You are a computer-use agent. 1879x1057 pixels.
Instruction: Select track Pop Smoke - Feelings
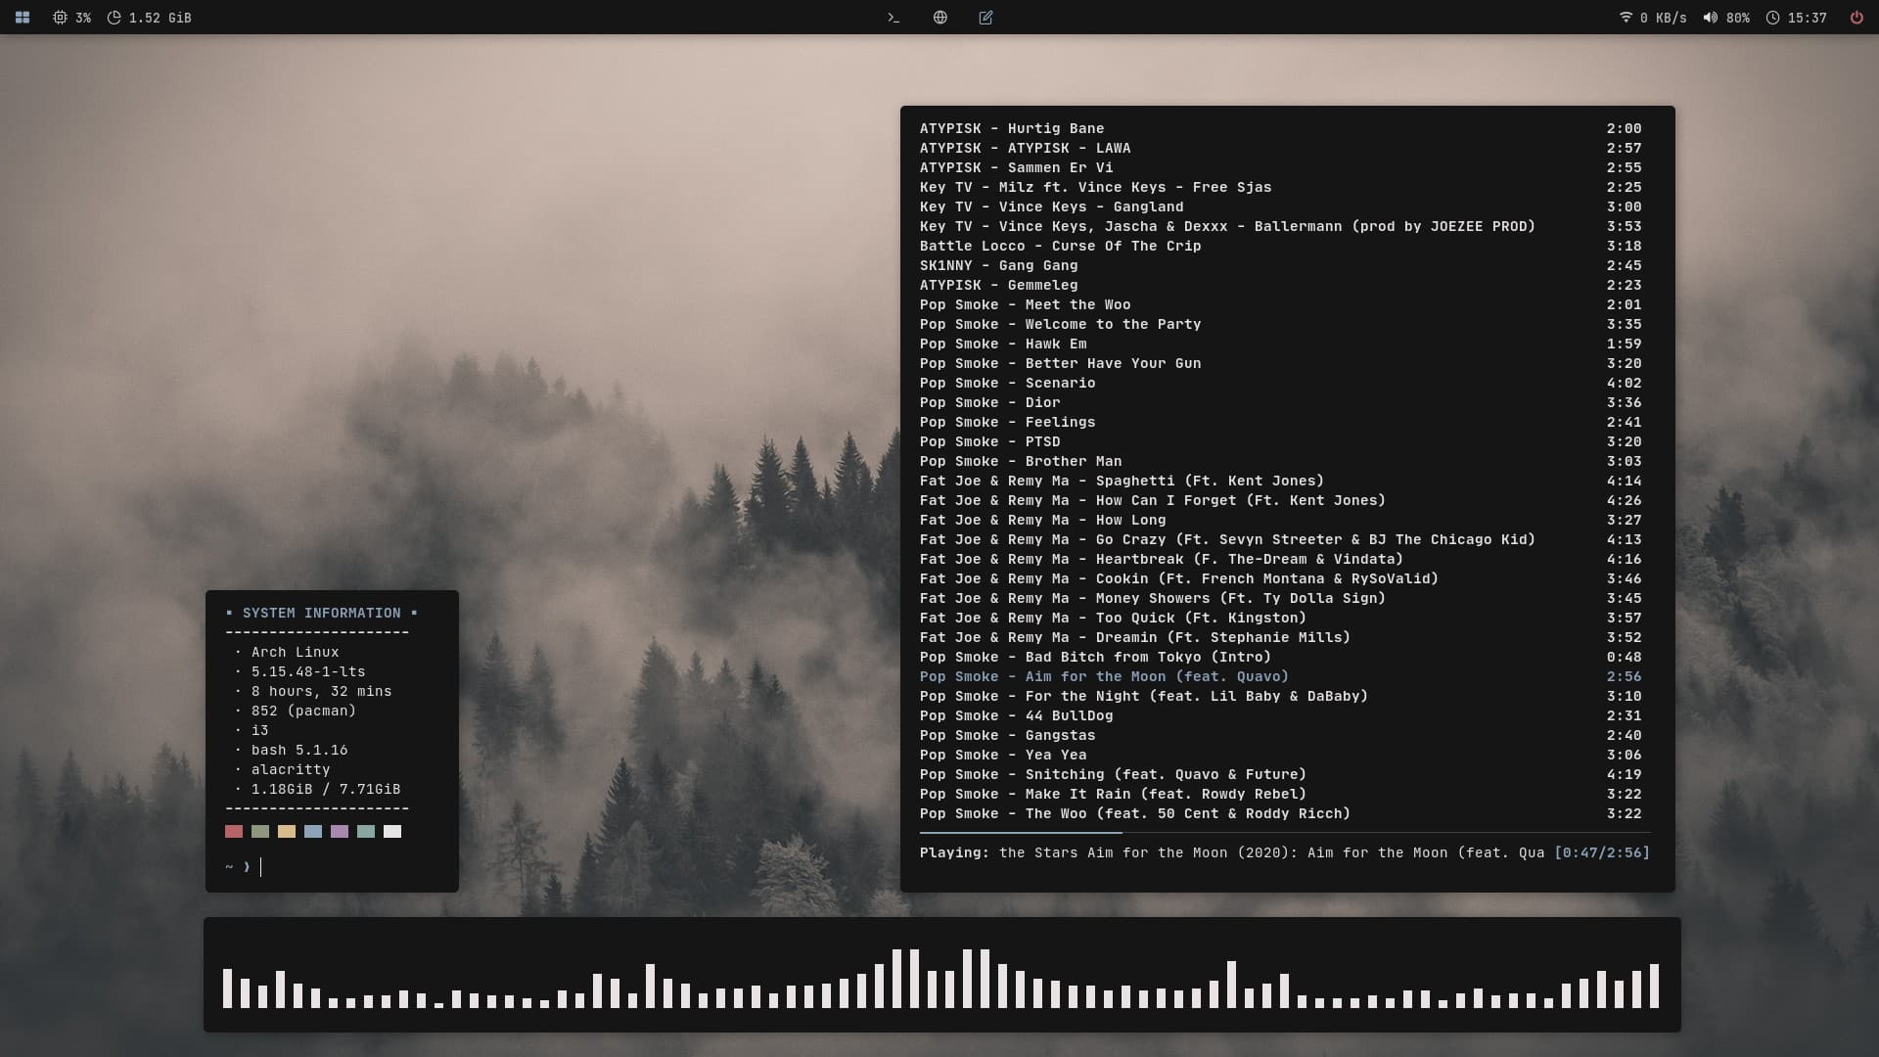coord(1281,422)
